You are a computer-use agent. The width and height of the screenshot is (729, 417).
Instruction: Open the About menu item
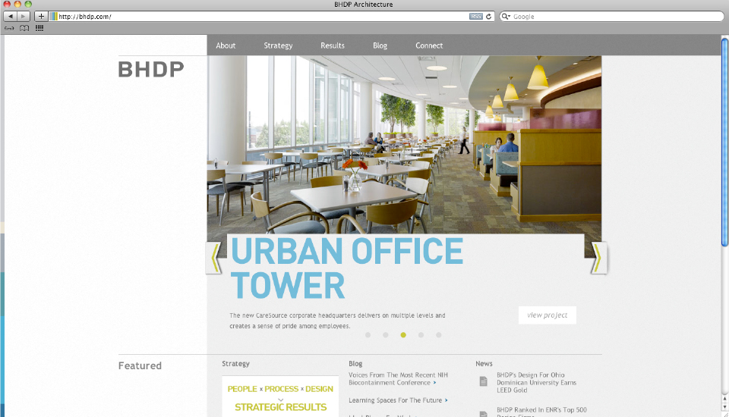[226, 45]
